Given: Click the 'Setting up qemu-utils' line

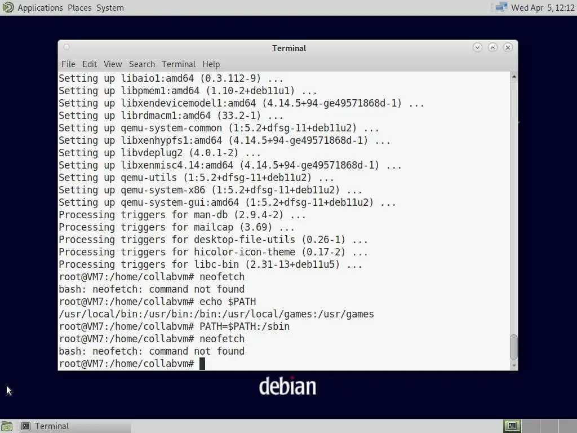Looking at the screenshot, I should tap(197, 178).
